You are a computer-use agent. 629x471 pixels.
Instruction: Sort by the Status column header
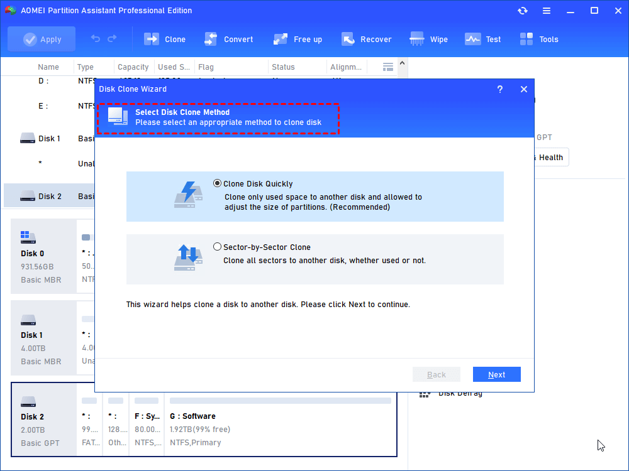coord(283,67)
